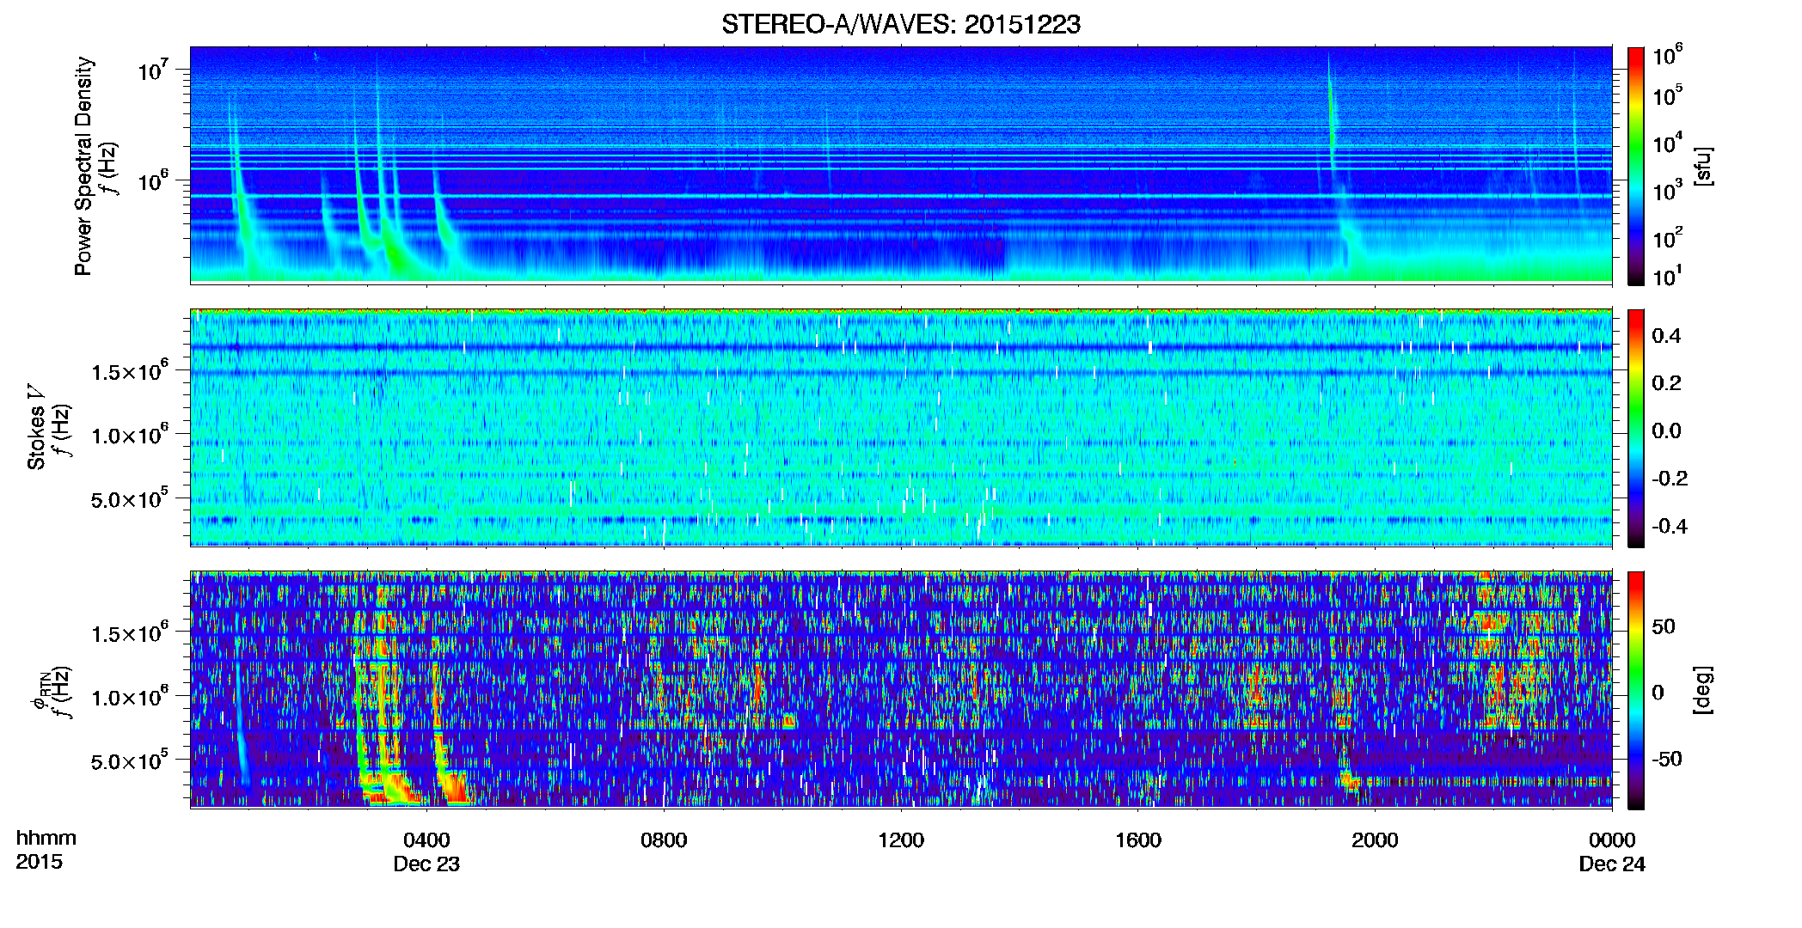Image resolution: width=1802 pixels, height=928 pixels.
Task: Click inside the φ RTN spectrogram
Action: coord(901,690)
